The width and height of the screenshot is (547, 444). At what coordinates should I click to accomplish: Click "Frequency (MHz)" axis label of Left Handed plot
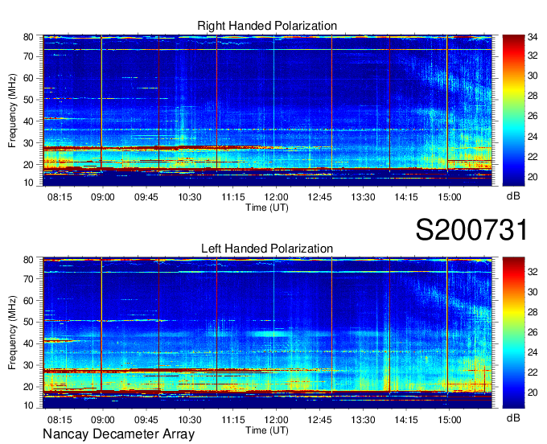pyautogui.click(x=12, y=333)
